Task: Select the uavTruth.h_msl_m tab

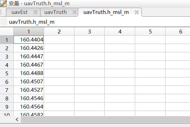Action: point(106,12)
